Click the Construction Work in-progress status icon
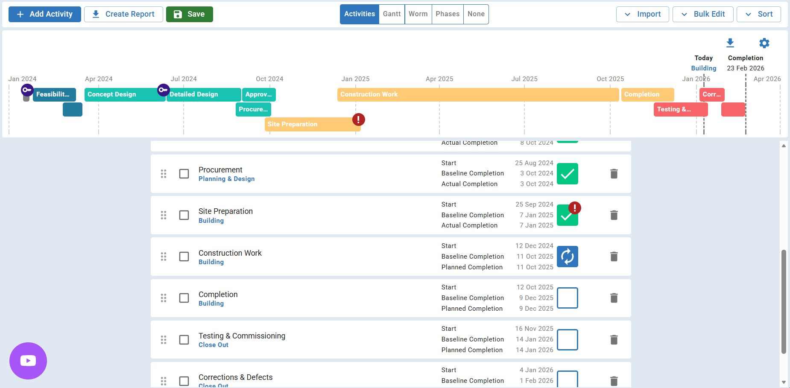 (x=567, y=257)
